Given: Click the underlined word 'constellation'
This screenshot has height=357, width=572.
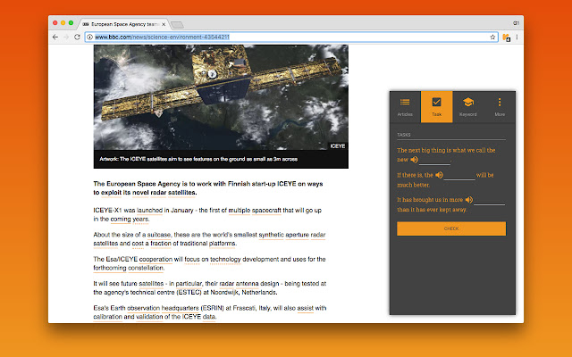Looking at the screenshot, I should [x=146, y=268].
